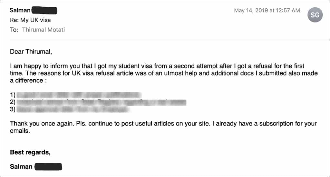Click the Best regards closing text
330x177 pixels.
click(x=30, y=152)
